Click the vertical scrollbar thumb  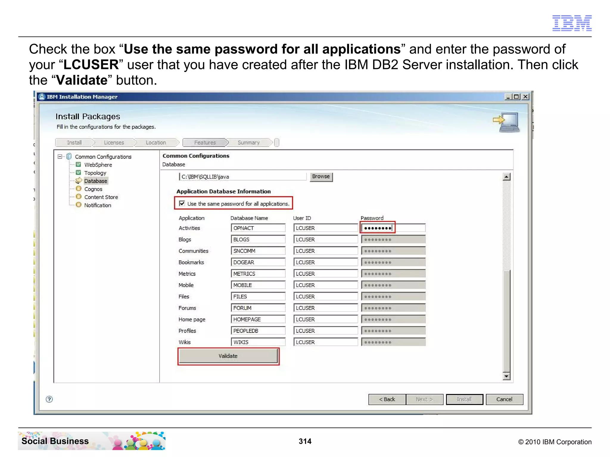point(506,321)
